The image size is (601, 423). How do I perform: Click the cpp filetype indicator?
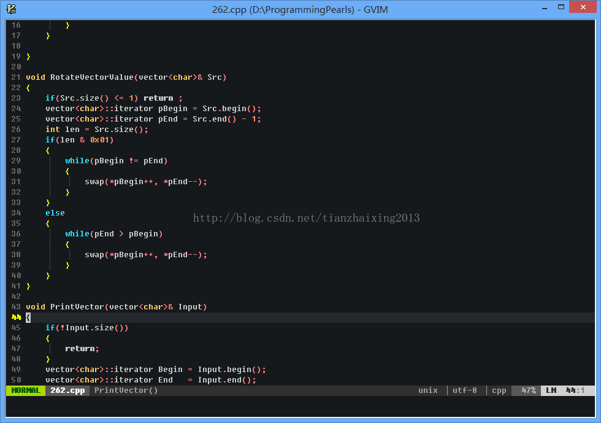[499, 390]
